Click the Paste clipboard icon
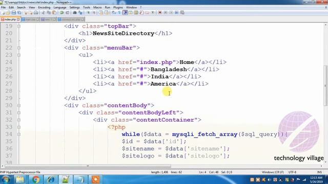This screenshot has width=328, height=184. point(54,13)
